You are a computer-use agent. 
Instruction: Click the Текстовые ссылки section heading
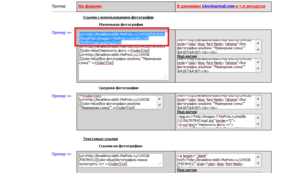click(100, 139)
